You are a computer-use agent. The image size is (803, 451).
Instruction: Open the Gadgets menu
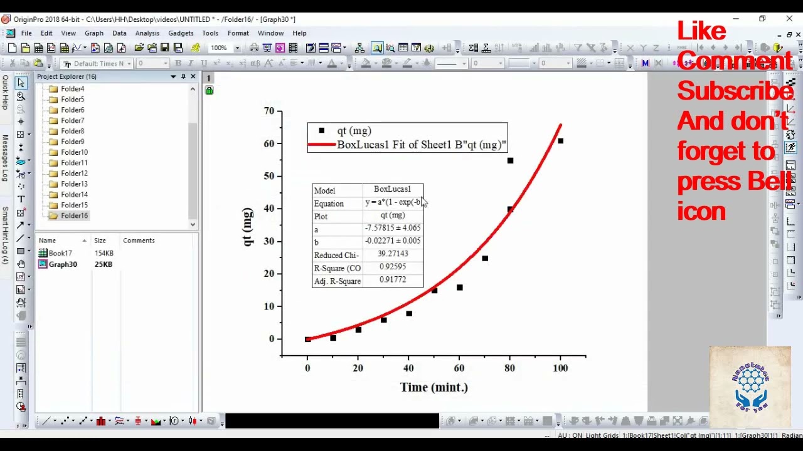(181, 33)
